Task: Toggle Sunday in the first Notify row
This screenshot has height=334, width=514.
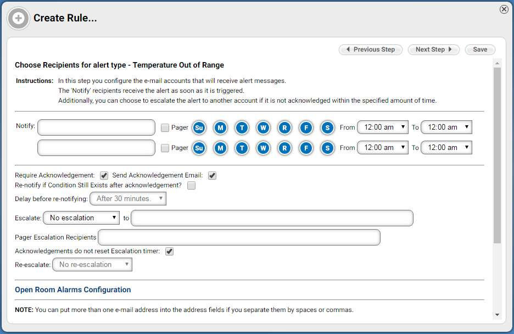Action: click(199, 127)
